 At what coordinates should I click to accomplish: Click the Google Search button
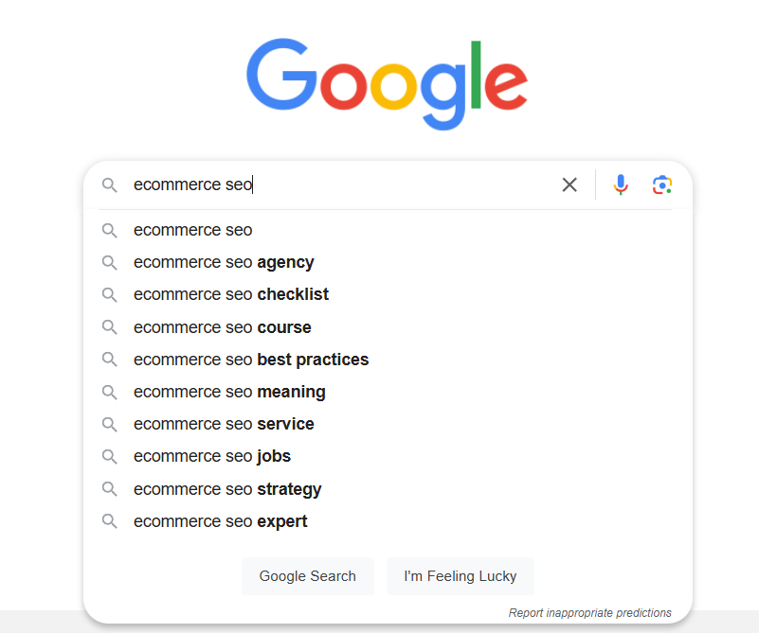pos(308,576)
